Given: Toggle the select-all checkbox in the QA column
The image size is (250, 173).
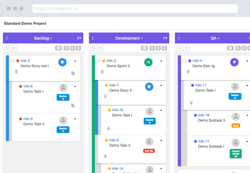Looking at the screenshot, I should [179, 48].
